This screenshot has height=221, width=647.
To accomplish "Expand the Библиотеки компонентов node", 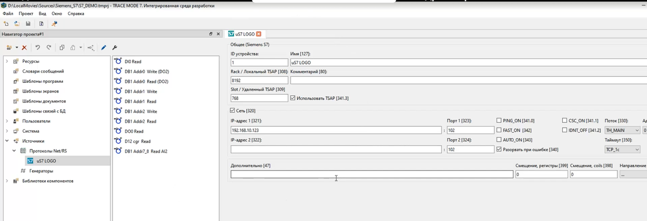I will [7, 181].
